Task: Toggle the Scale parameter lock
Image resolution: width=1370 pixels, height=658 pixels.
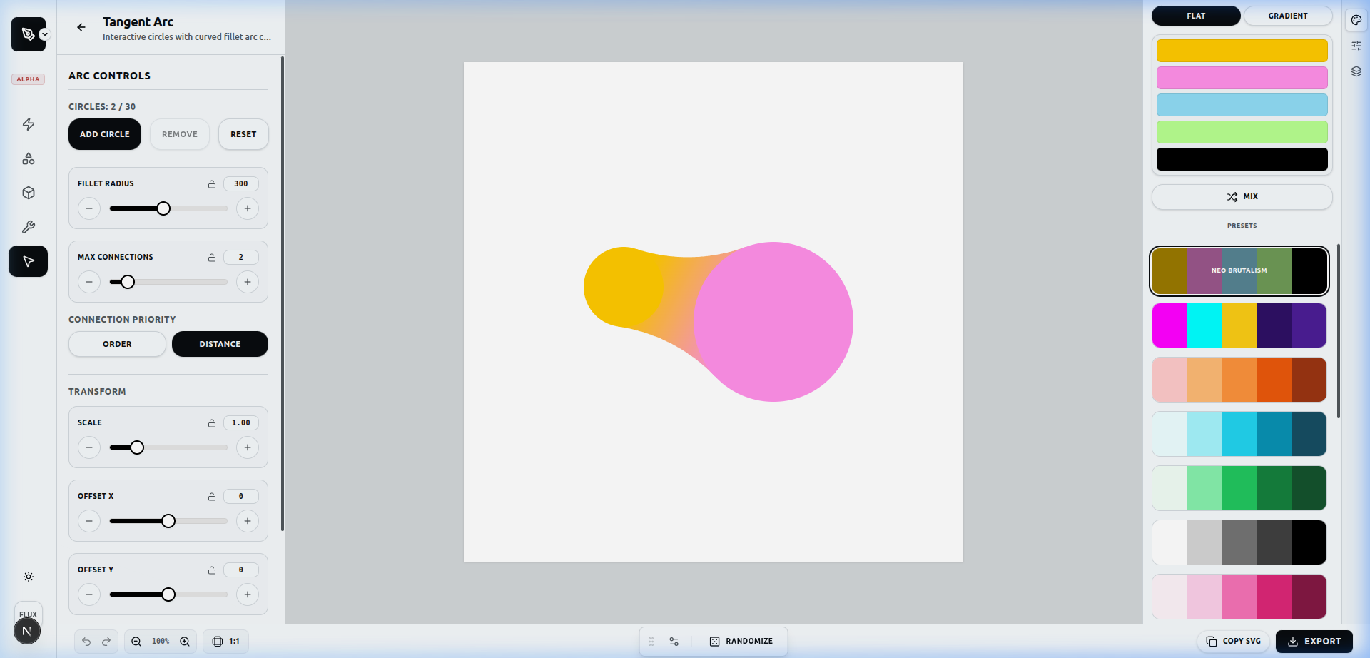Action: [x=212, y=423]
